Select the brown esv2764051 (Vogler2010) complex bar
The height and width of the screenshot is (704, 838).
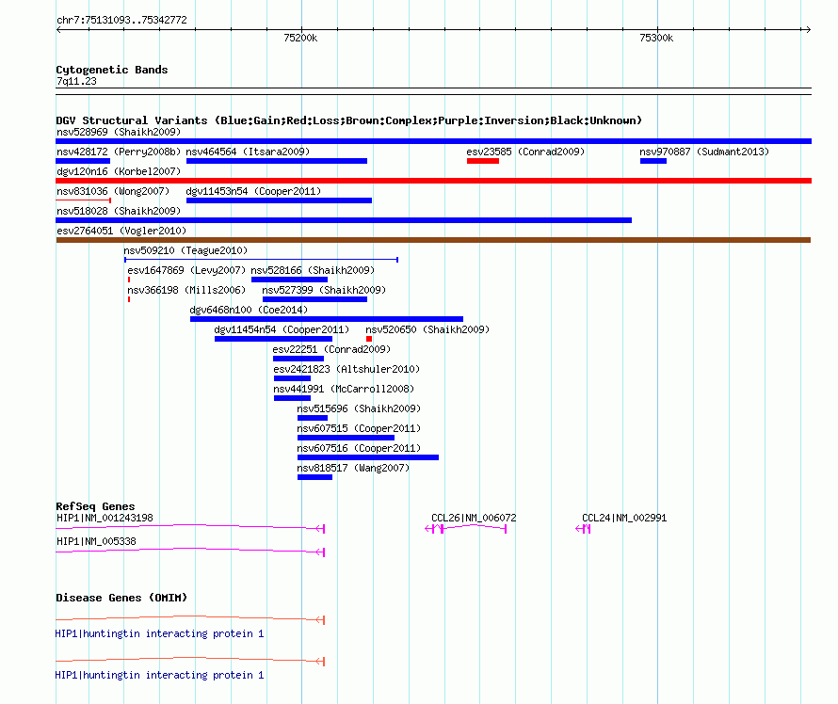(433, 240)
